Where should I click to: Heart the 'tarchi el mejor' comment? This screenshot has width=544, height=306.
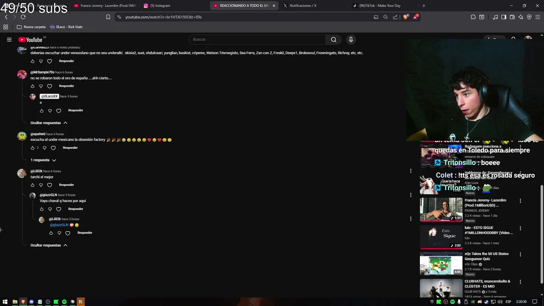click(x=49, y=185)
